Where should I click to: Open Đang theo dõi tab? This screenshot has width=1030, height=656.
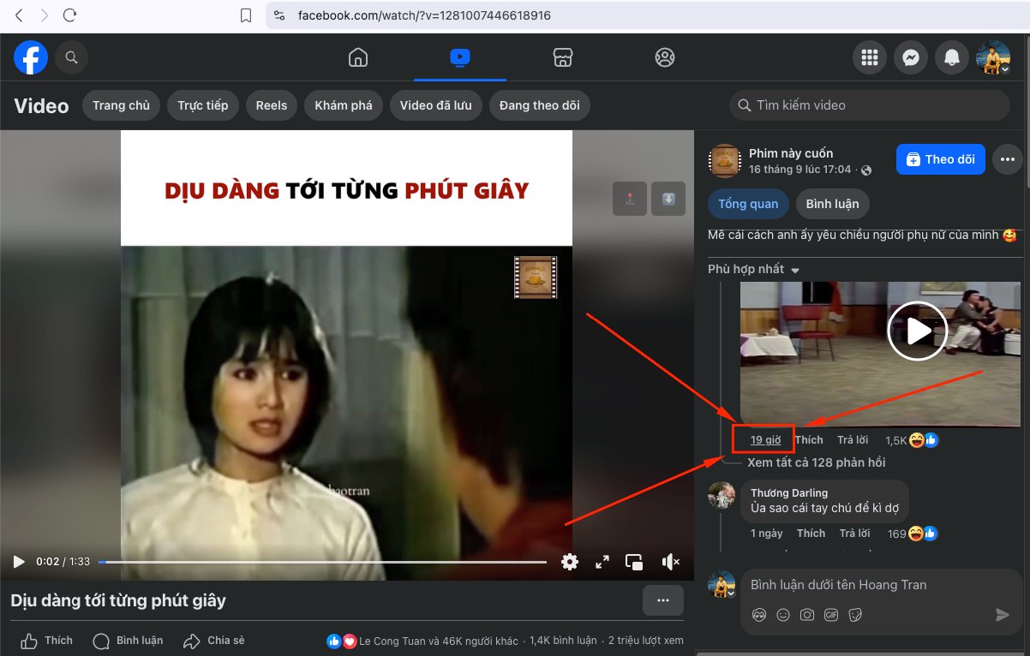pos(540,105)
